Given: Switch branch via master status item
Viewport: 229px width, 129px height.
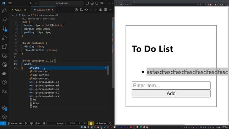Looking at the screenshot, I should (13, 123).
